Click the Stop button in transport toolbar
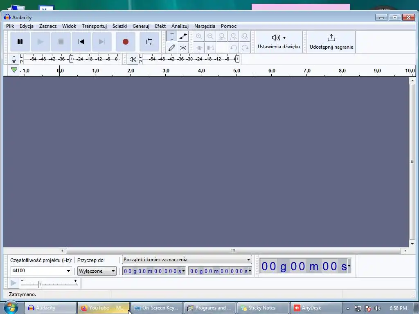 [61, 42]
